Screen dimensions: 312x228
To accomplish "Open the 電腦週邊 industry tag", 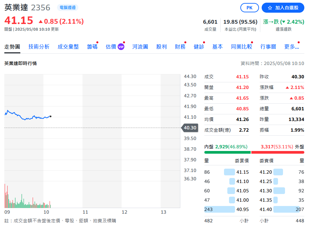I will click(x=68, y=8).
